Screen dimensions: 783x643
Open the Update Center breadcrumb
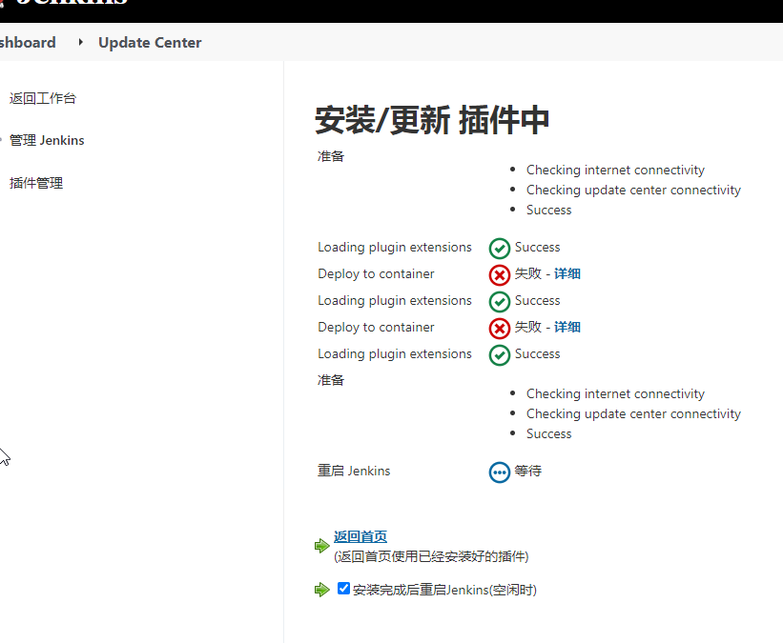tap(150, 43)
